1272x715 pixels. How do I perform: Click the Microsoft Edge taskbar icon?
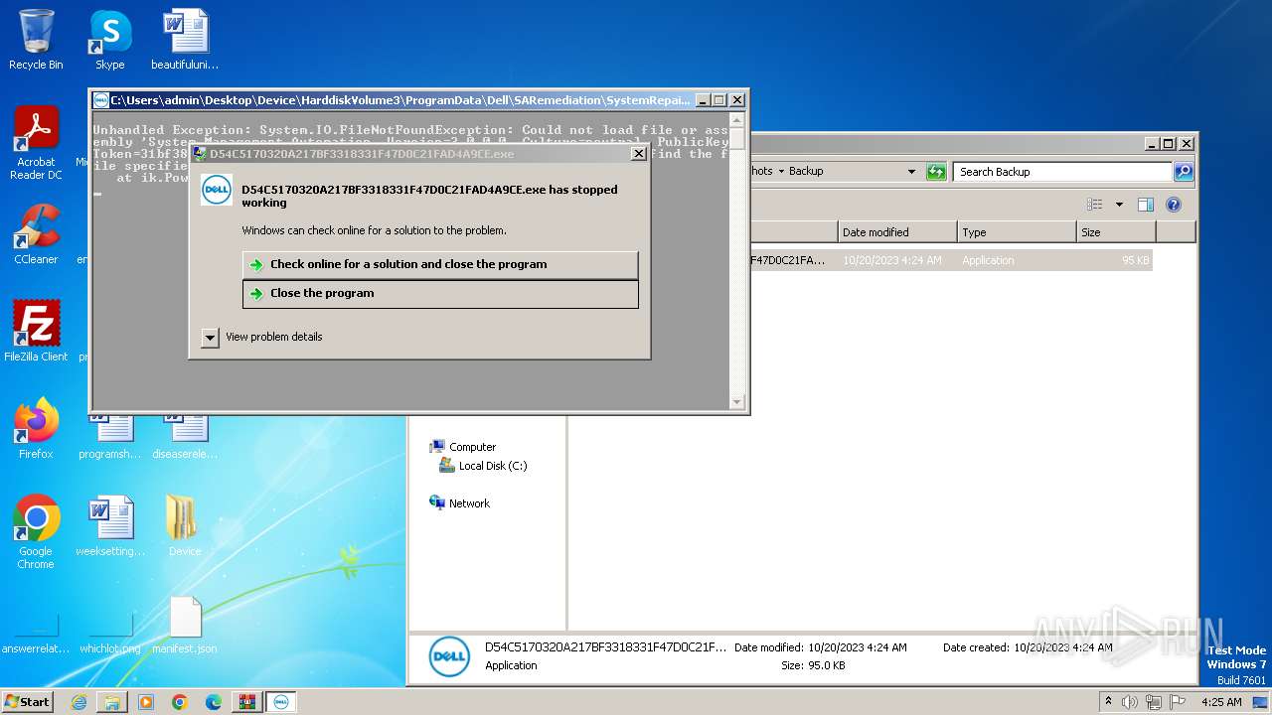[214, 702]
